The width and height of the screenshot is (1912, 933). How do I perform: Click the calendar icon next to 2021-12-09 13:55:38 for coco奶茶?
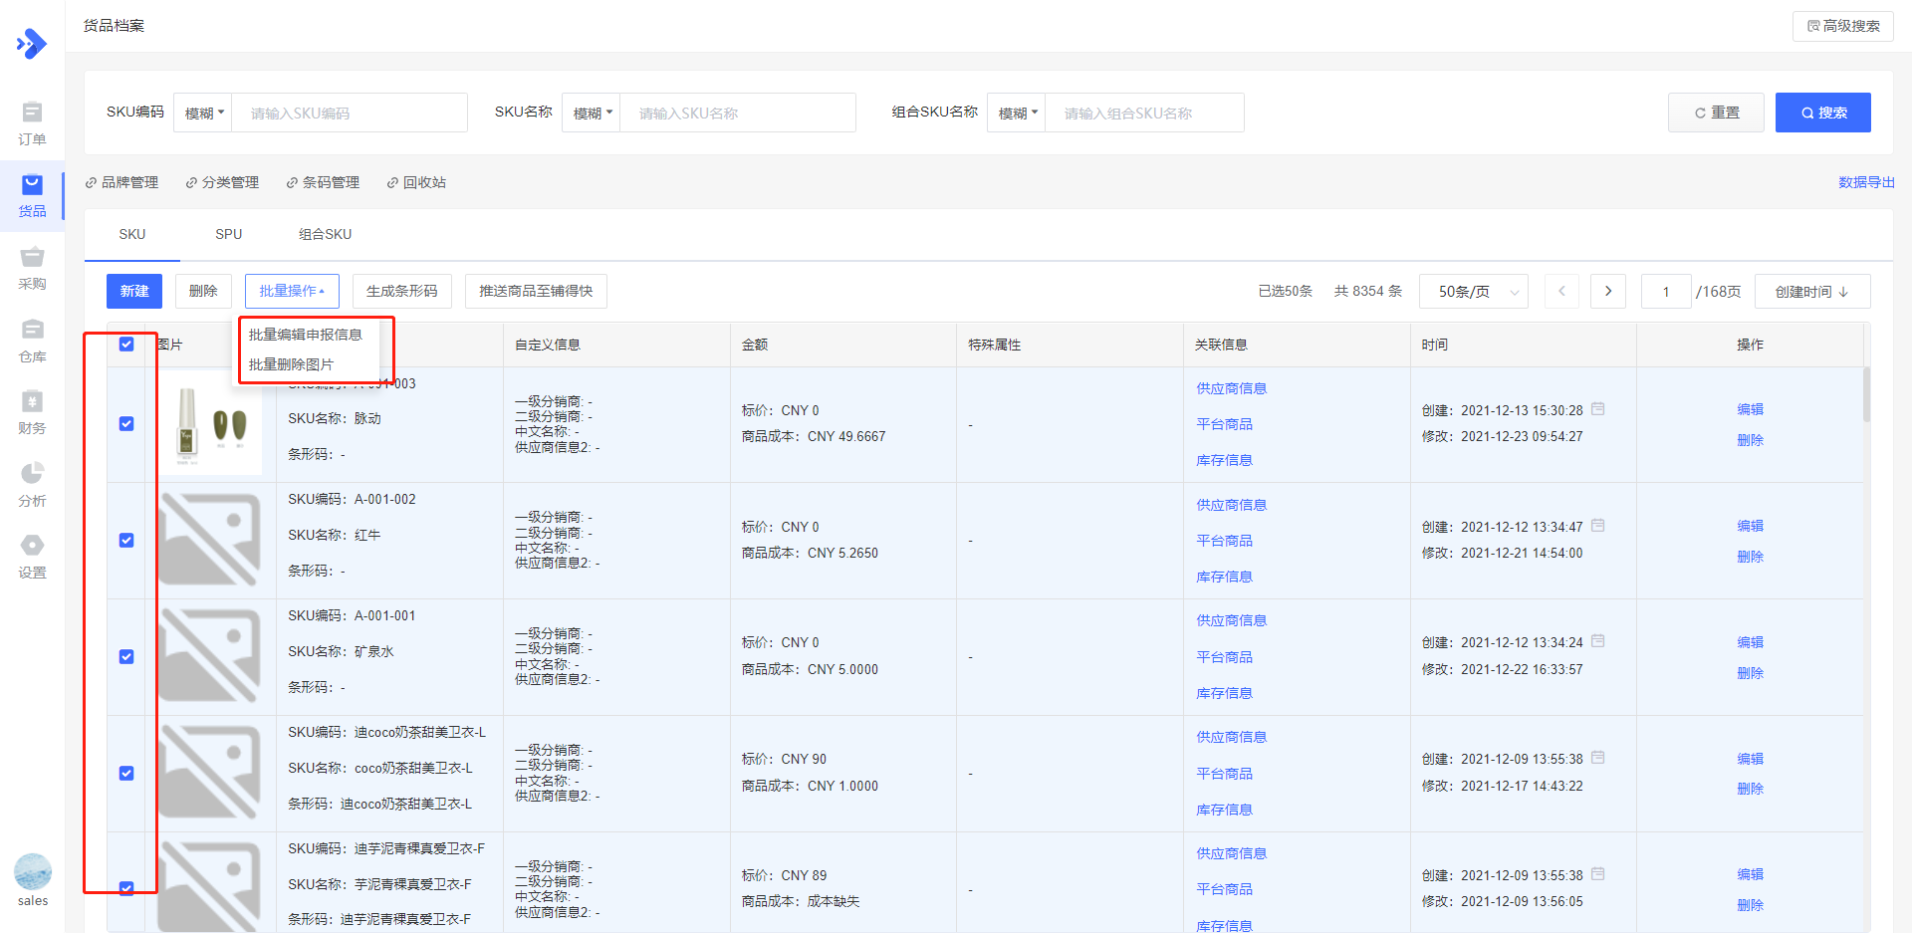coord(1598,758)
